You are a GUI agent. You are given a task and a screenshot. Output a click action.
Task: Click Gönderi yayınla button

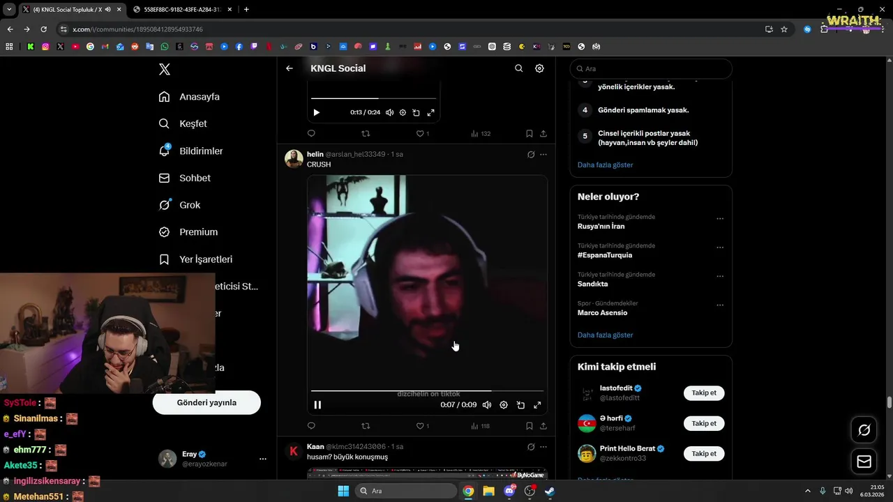(x=207, y=402)
